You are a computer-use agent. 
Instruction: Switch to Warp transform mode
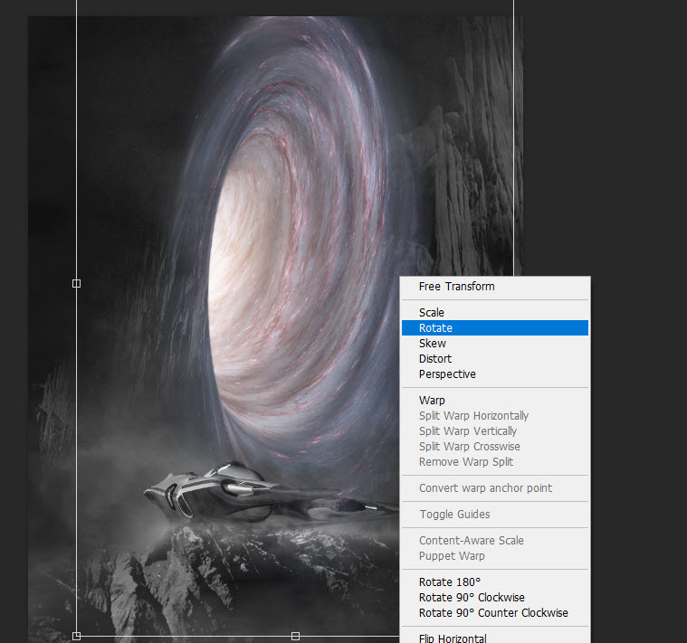432,401
